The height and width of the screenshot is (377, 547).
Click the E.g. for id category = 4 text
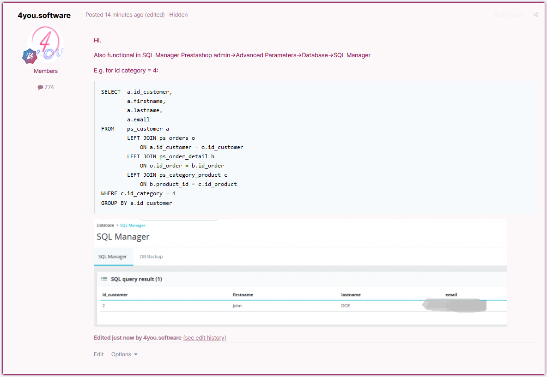[126, 71]
